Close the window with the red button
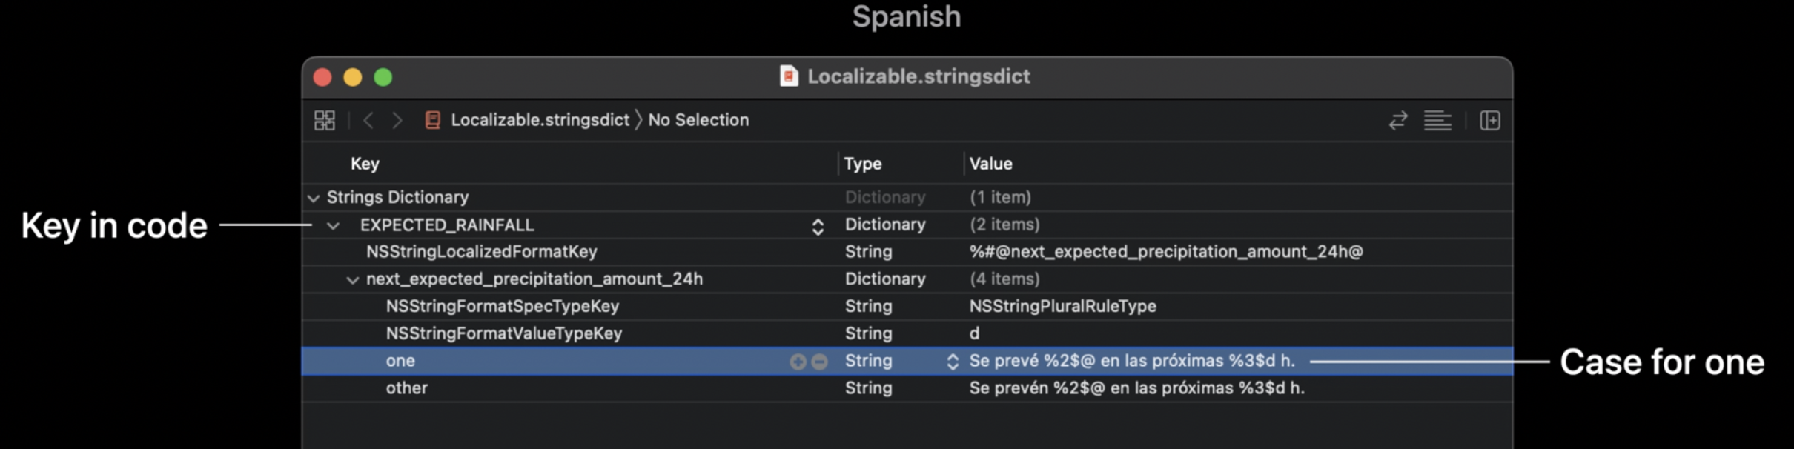Image resolution: width=1794 pixels, height=449 pixels. pyautogui.click(x=322, y=77)
